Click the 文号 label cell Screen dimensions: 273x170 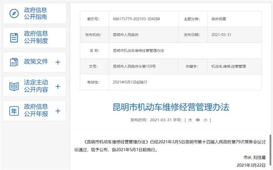point(94,66)
